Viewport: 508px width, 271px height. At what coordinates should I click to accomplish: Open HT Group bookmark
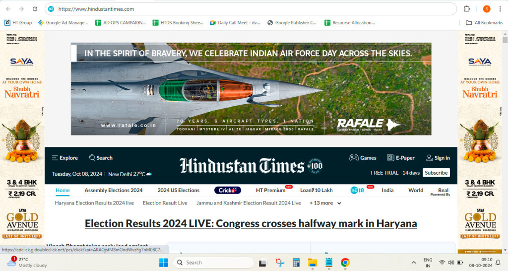(x=18, y=23)
